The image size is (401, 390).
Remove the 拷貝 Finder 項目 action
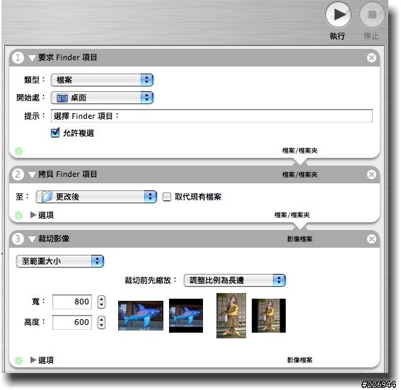coord(371,175)
